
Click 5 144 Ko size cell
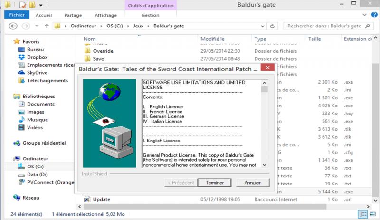[x=328, y=192]
